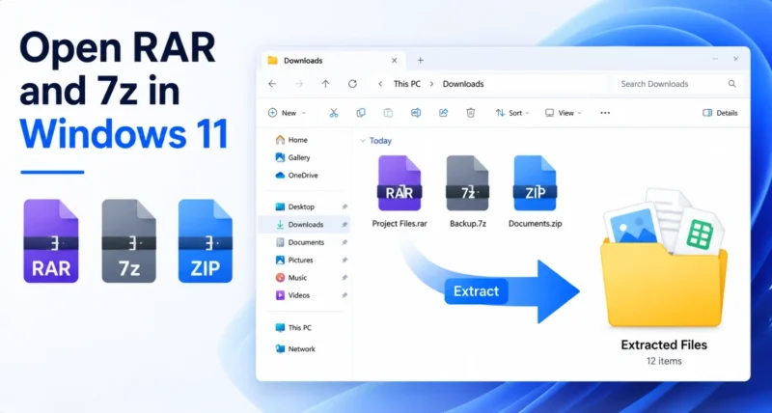Select the Documents.zip archive icon
772x413 pixels.
click(x=536, y=183)
